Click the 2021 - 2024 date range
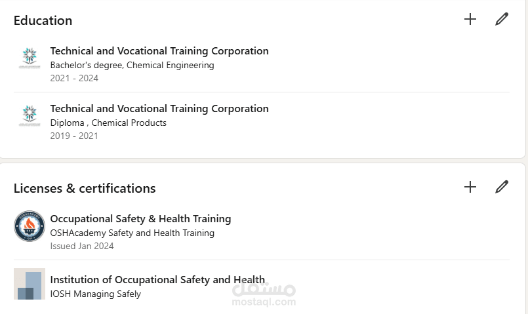 point(74,79)
